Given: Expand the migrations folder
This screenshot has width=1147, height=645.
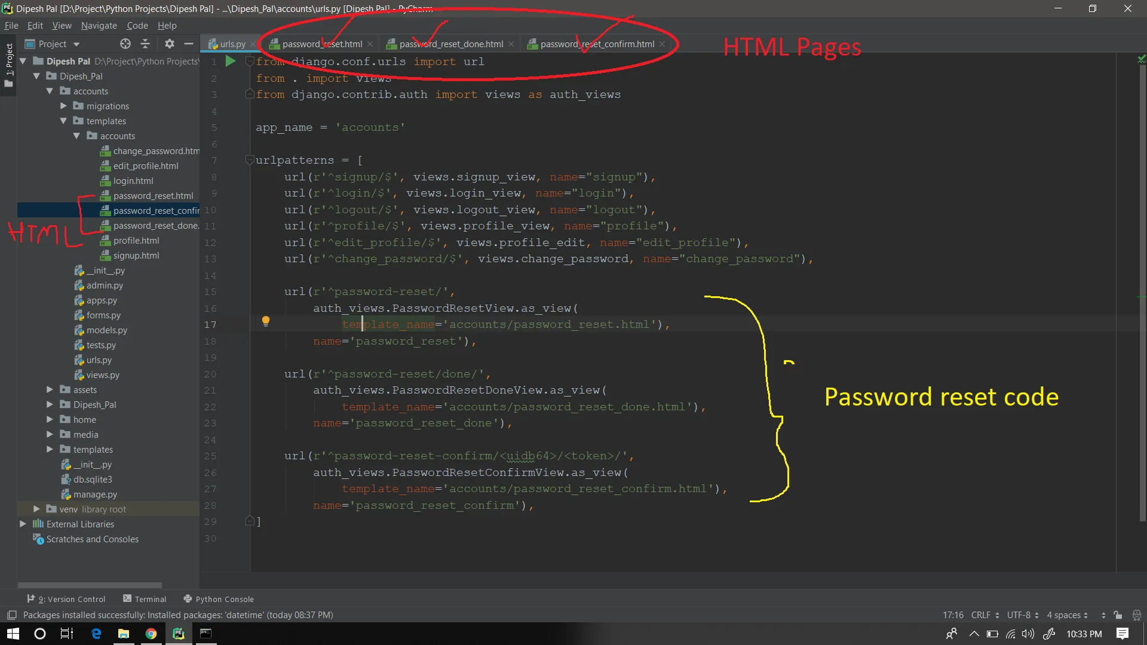Looking at the screenshot, I should (64, 106).
